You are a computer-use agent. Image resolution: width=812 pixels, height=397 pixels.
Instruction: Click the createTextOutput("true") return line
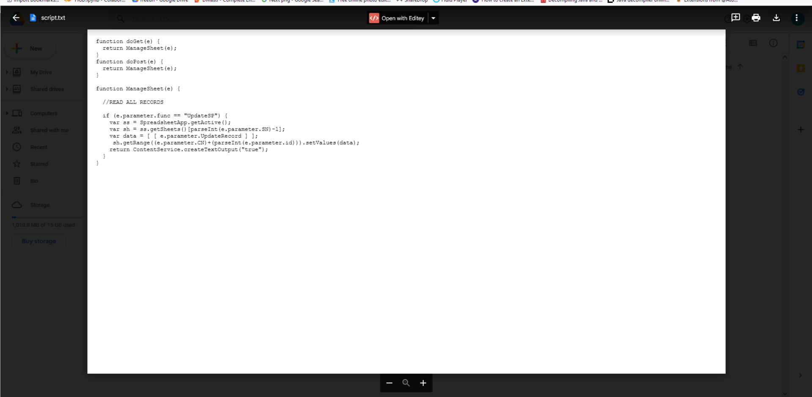pos(189,150)
